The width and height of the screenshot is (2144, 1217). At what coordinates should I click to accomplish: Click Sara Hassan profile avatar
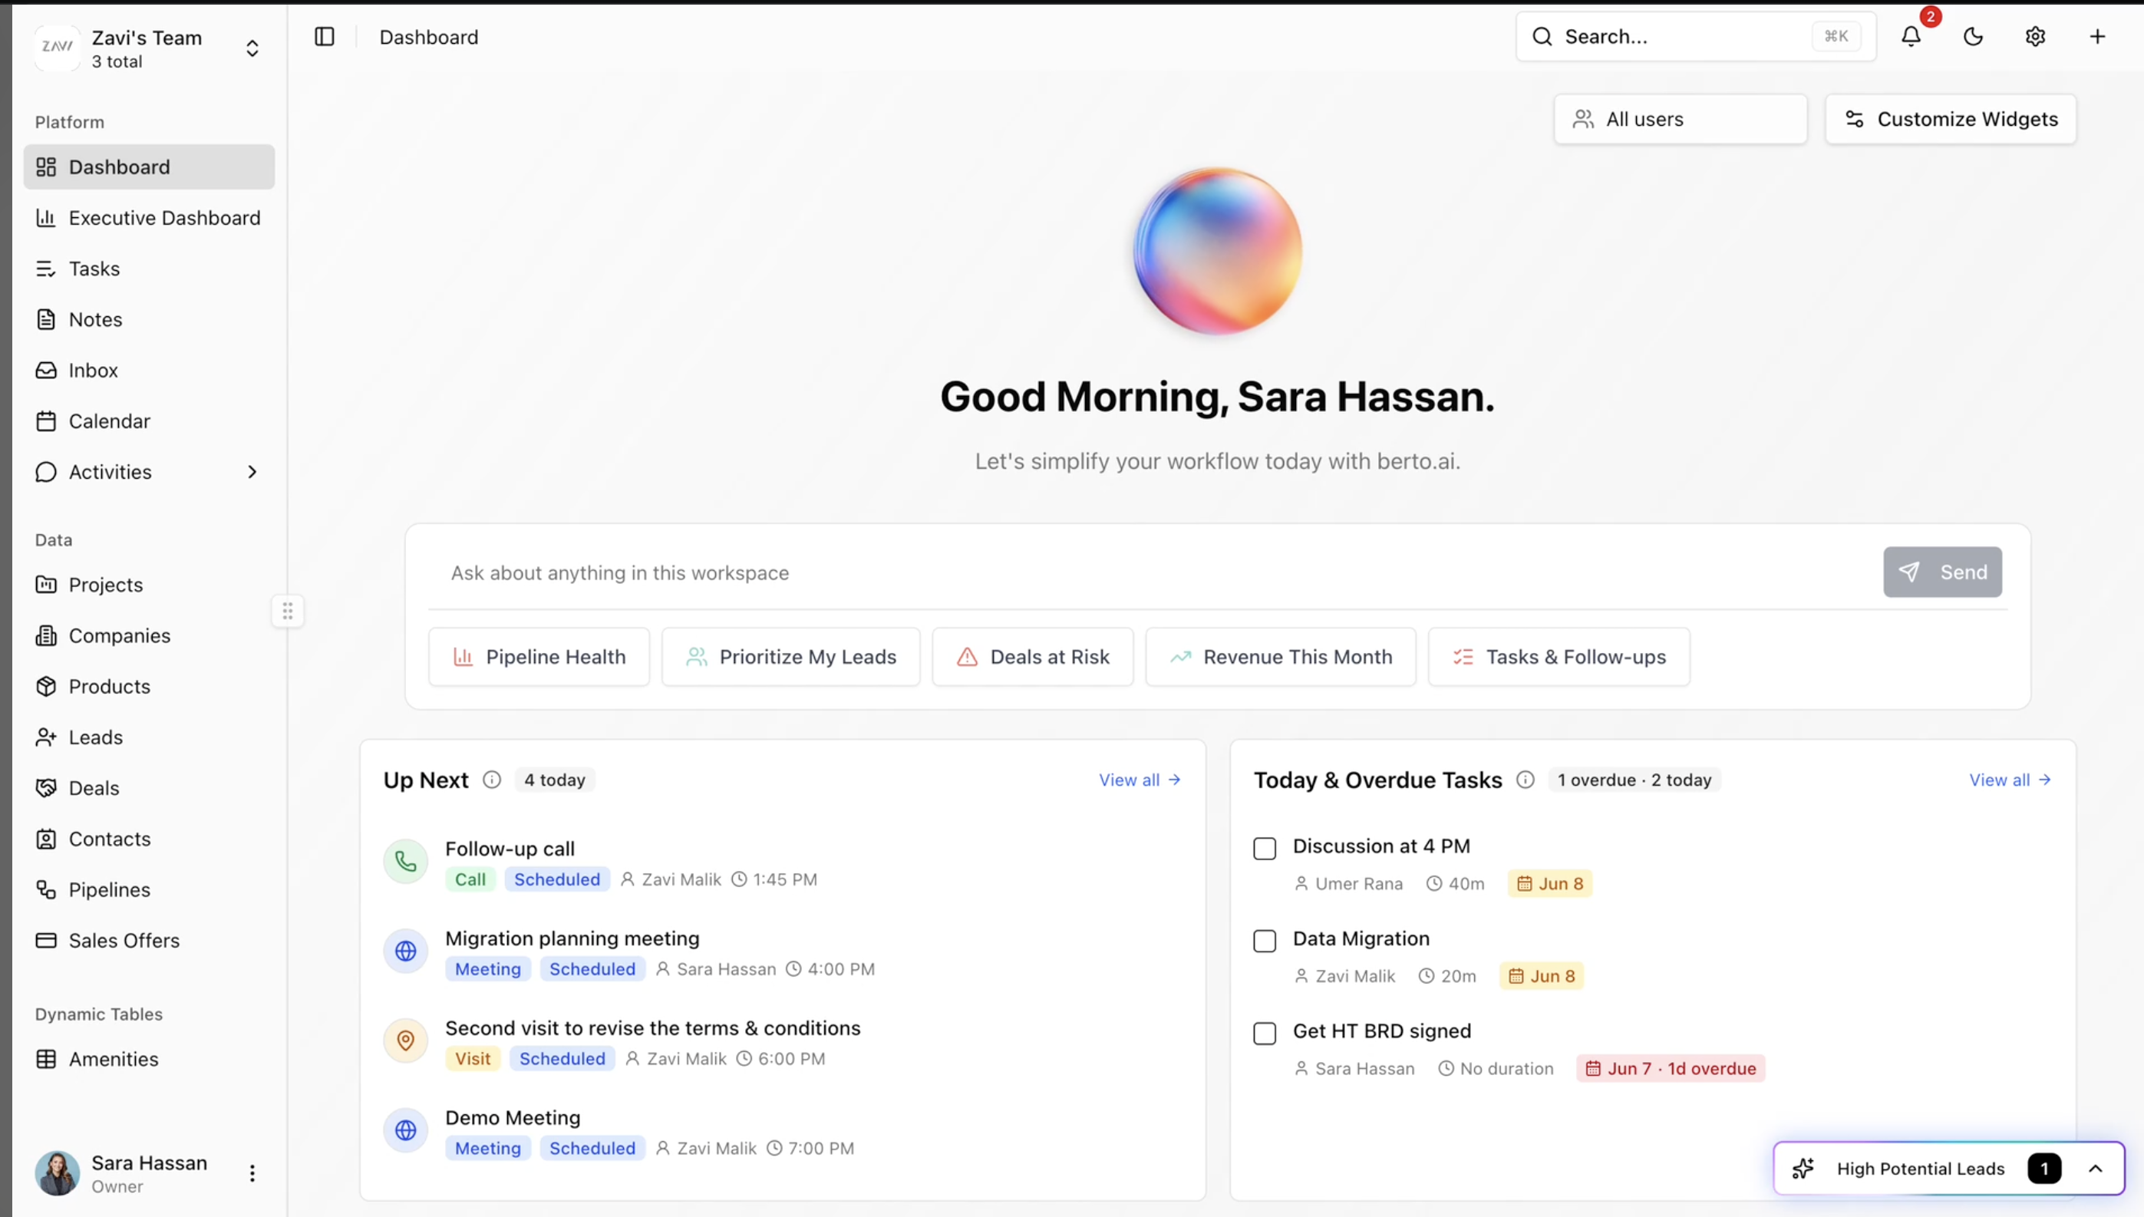pyautogui.click(x=57, y=1173)
